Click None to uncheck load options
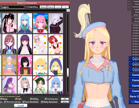The image size is (139, 108). 65,102
